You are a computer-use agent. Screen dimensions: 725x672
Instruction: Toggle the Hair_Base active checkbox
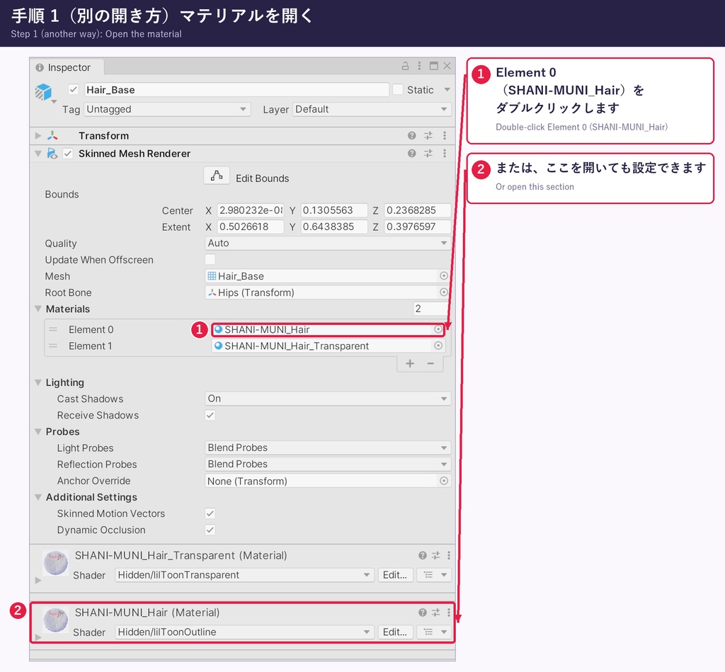tap(73, 89)
